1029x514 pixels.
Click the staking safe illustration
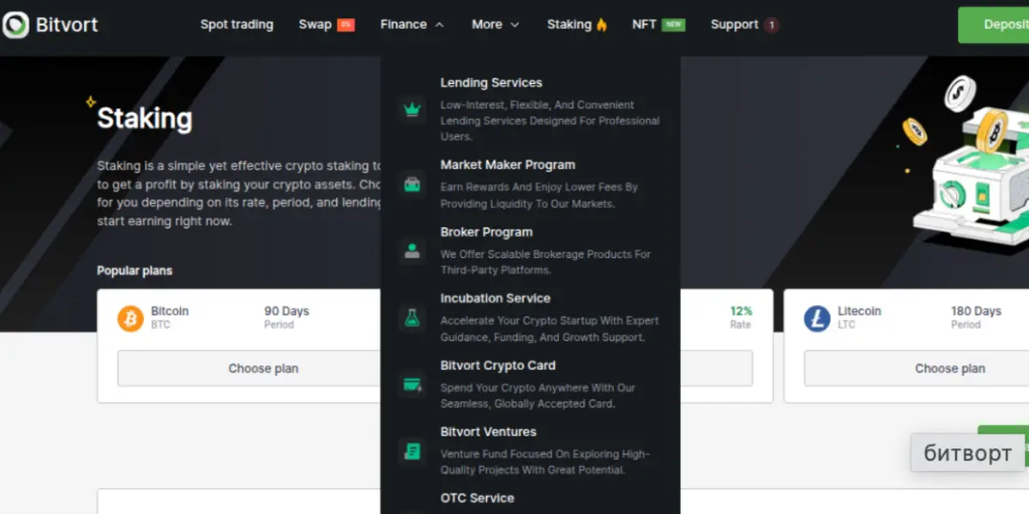(969, 163)
